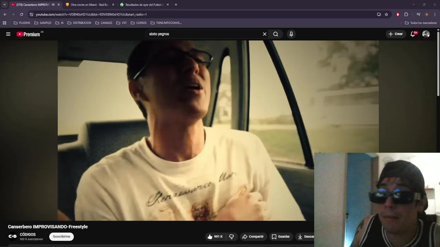Open the CURSOS bookmark folder

(139, 23)
